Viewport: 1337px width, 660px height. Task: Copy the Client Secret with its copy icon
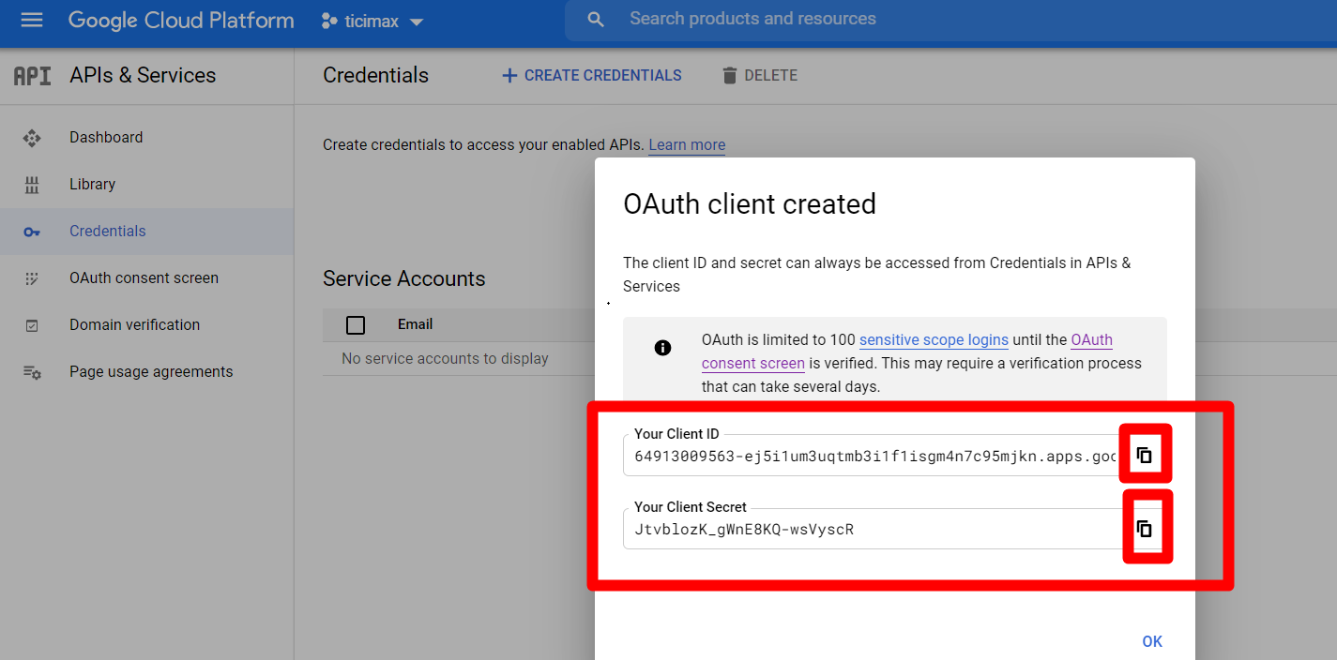click(x=1144, y=529)
